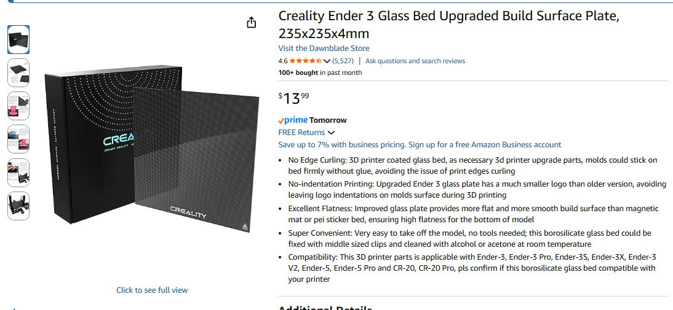Screen dimensions: 673x310
Task: Visit the Dawnblade Store
Action: tap(324, 48)
